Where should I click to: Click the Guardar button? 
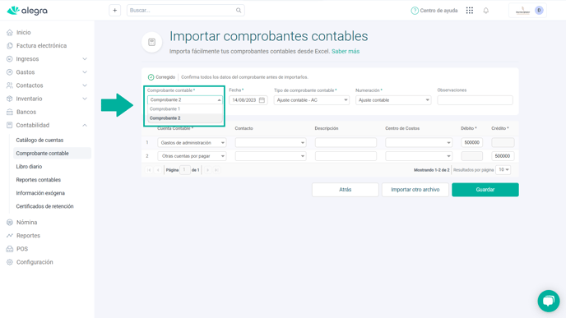point(485,190)
